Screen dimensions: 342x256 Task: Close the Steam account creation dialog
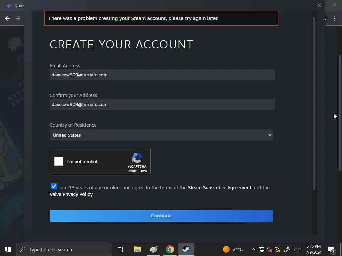click(x=319, y=5)
